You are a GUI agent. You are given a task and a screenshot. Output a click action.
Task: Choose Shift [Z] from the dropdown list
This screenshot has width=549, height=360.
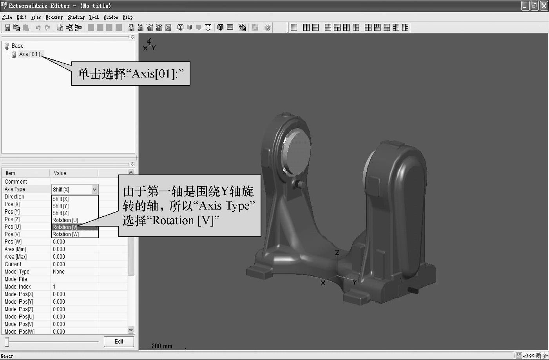(74, 213)
